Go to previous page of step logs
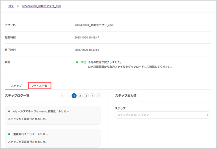 [x=68, y=96]
